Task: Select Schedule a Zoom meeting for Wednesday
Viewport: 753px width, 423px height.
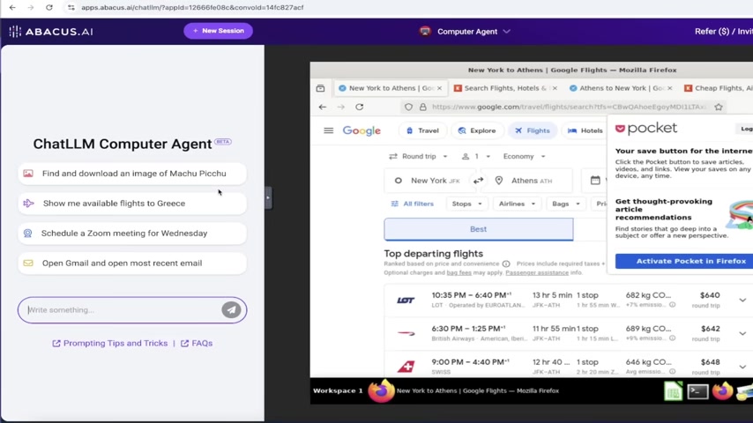Action: click(x=132, y=234)
